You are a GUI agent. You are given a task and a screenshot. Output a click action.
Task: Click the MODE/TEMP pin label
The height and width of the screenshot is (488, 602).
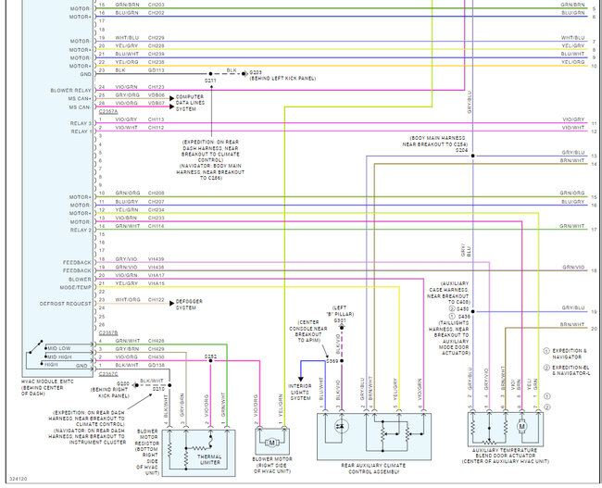coord(76,288)
